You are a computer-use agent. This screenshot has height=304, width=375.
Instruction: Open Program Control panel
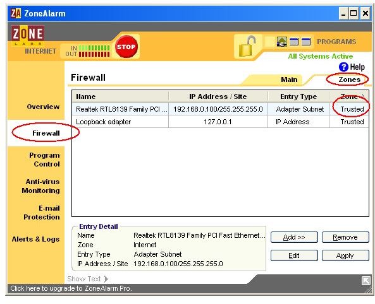coord(44,160)
